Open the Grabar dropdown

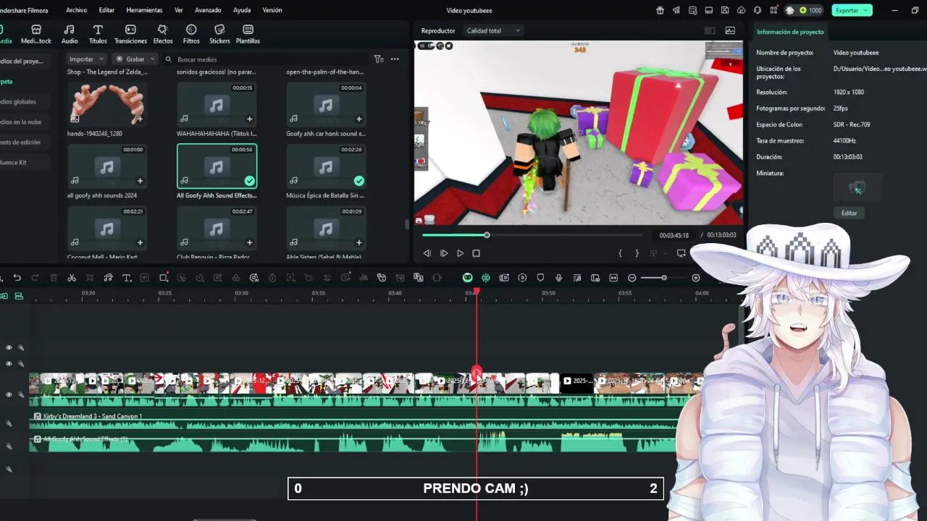tap(135, 59)
